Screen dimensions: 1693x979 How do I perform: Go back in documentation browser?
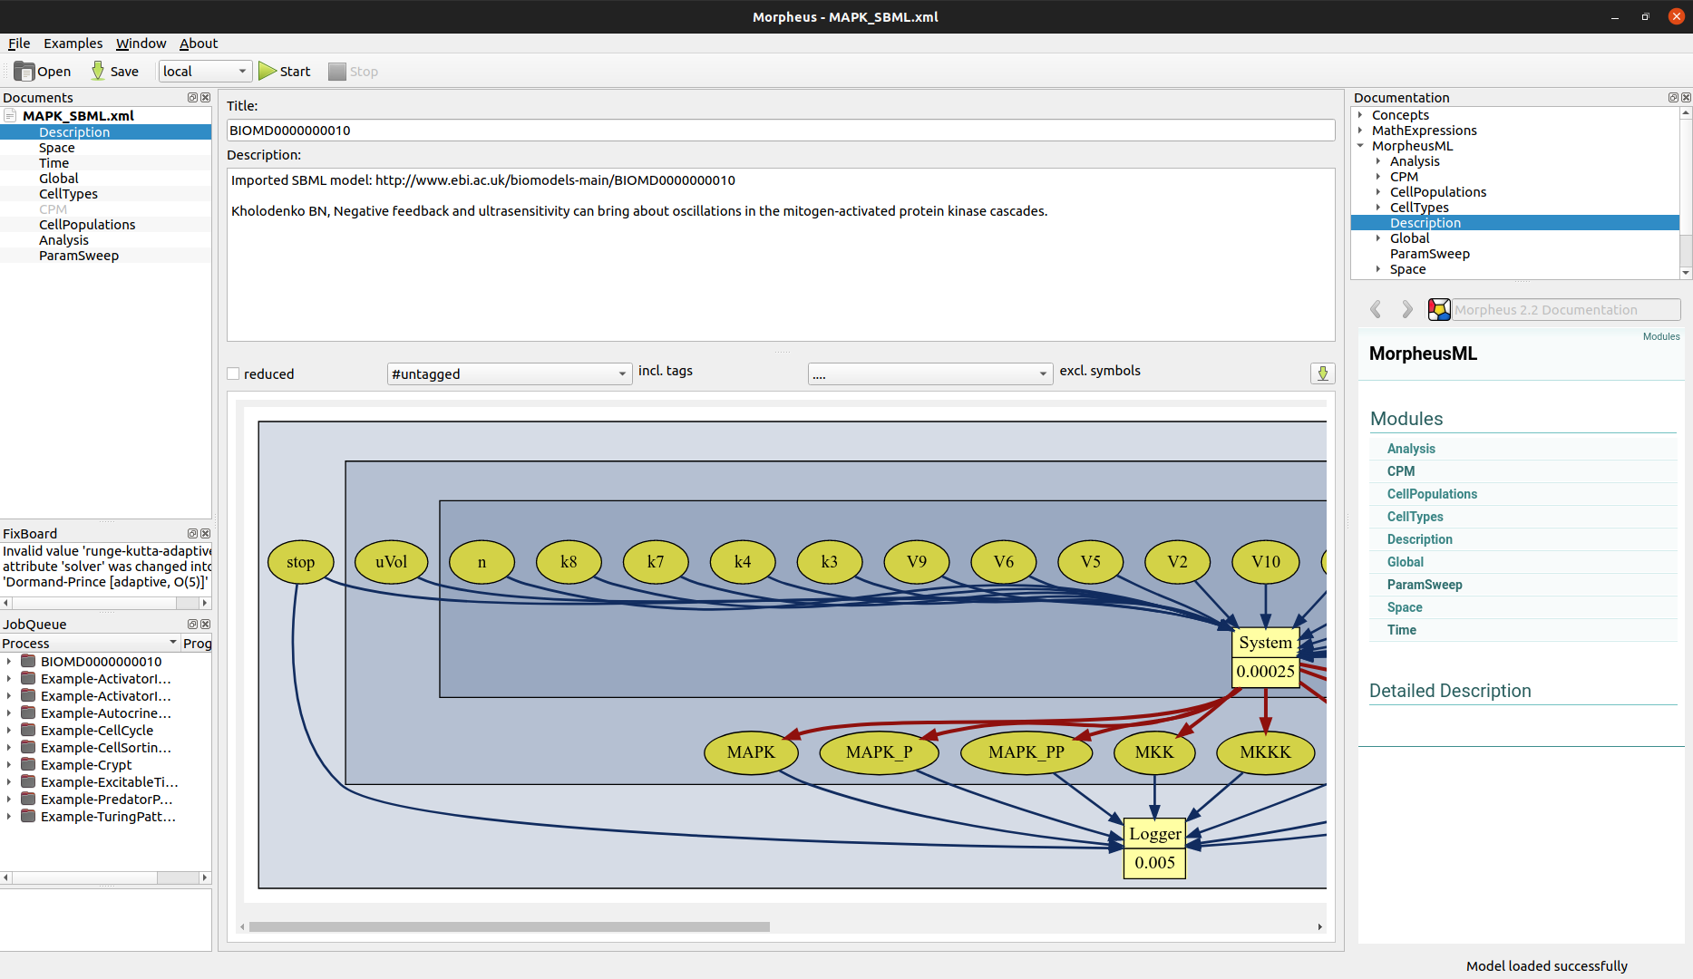(1376, 310)
